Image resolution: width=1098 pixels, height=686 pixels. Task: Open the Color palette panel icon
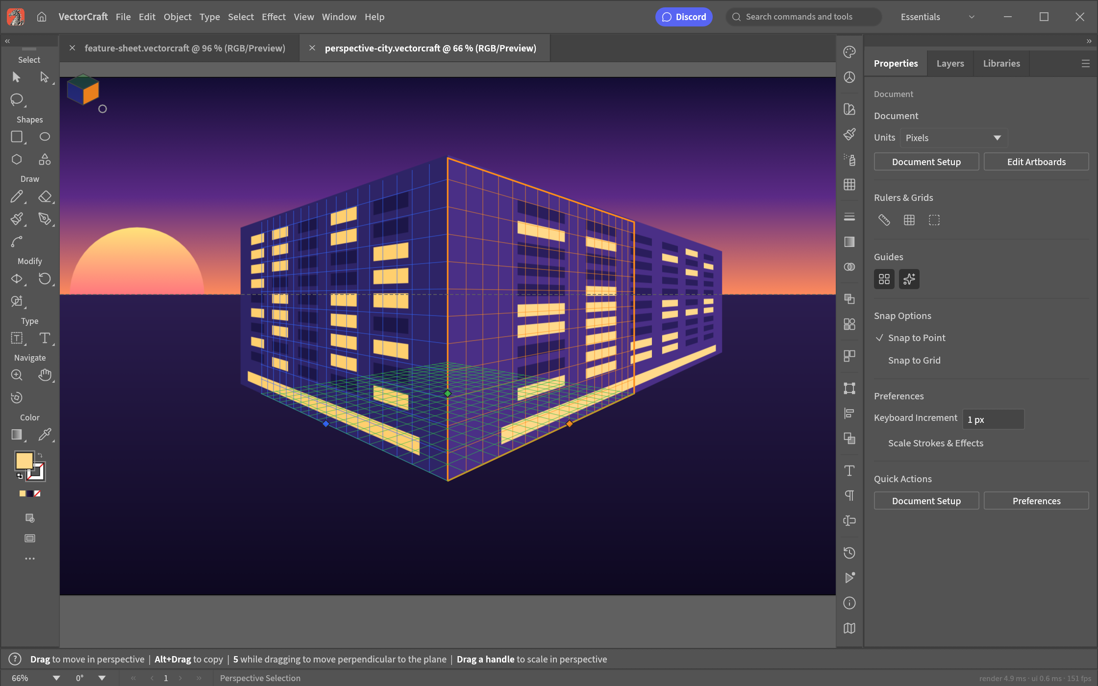tap(849, 52)
